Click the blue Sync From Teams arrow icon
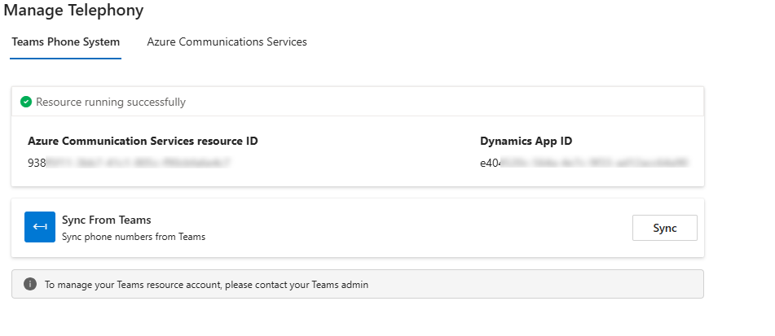Viewport: 775px width, 336px height. (40, 227)
